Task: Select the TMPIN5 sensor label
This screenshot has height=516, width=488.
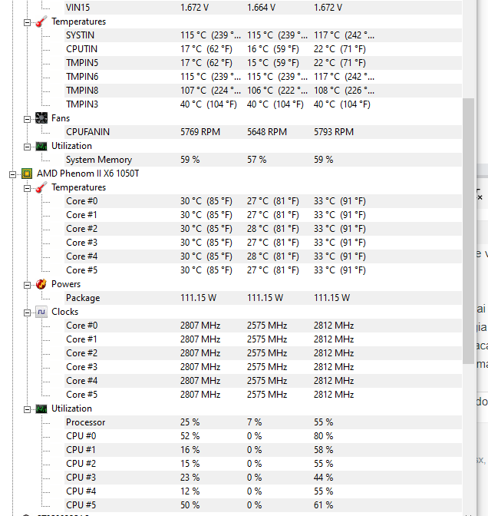Action: click(x=82, y=63)
